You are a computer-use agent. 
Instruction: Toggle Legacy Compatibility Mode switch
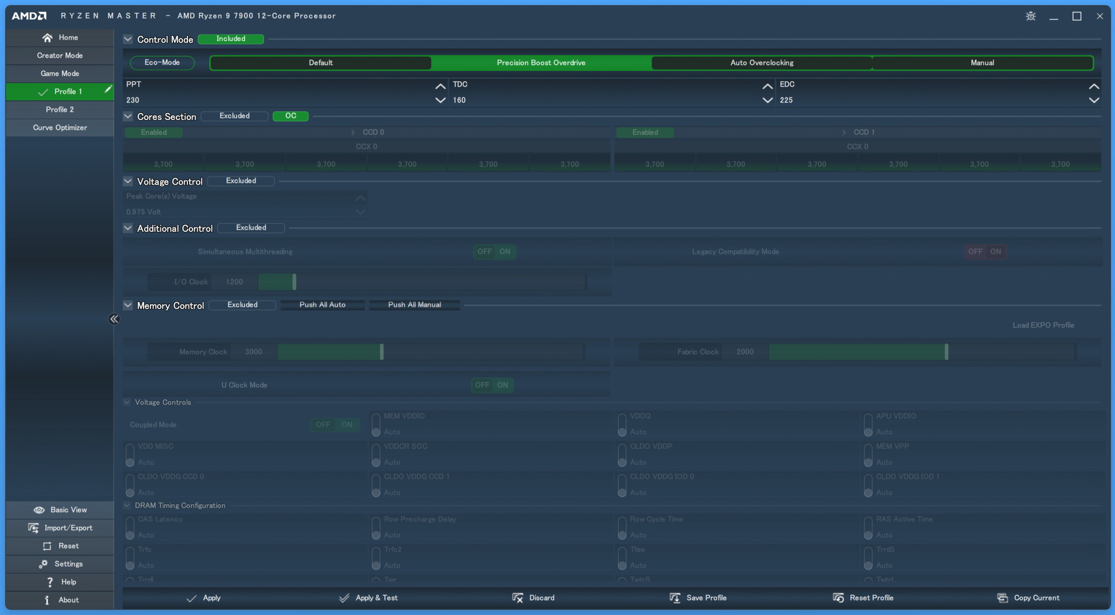click(x=985, y=252)
